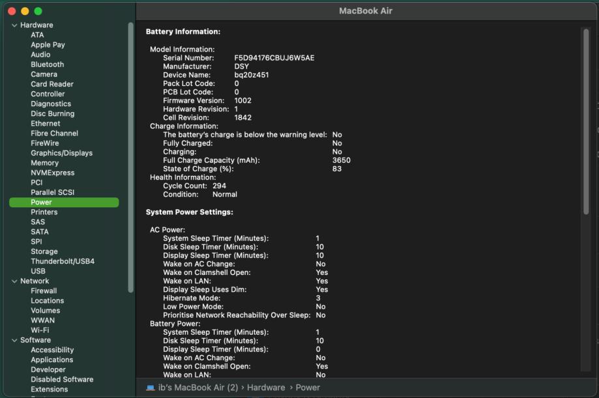Click the device name bq20z451
The height and width of the screenshot is (398, 599).
(252, 76)
